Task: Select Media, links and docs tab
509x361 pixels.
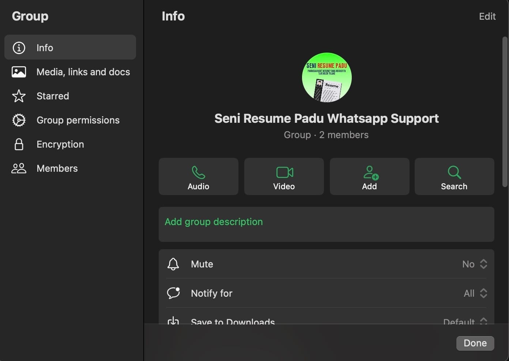Action: click(x=83, y=72)
